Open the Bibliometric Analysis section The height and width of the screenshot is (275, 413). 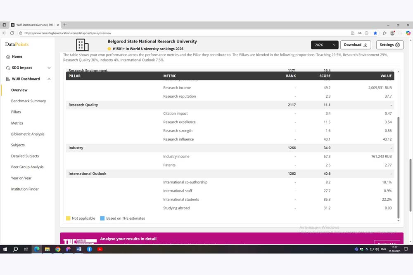pos(28,134)
